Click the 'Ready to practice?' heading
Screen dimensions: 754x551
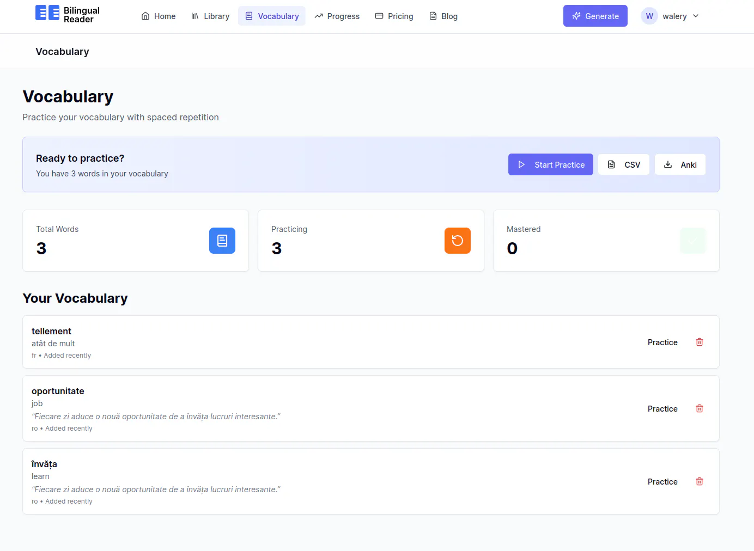tap(80, 158)
